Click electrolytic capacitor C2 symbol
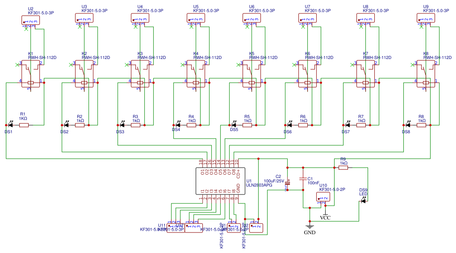Viewport: 456px width, 253px height. pos(287,182)
